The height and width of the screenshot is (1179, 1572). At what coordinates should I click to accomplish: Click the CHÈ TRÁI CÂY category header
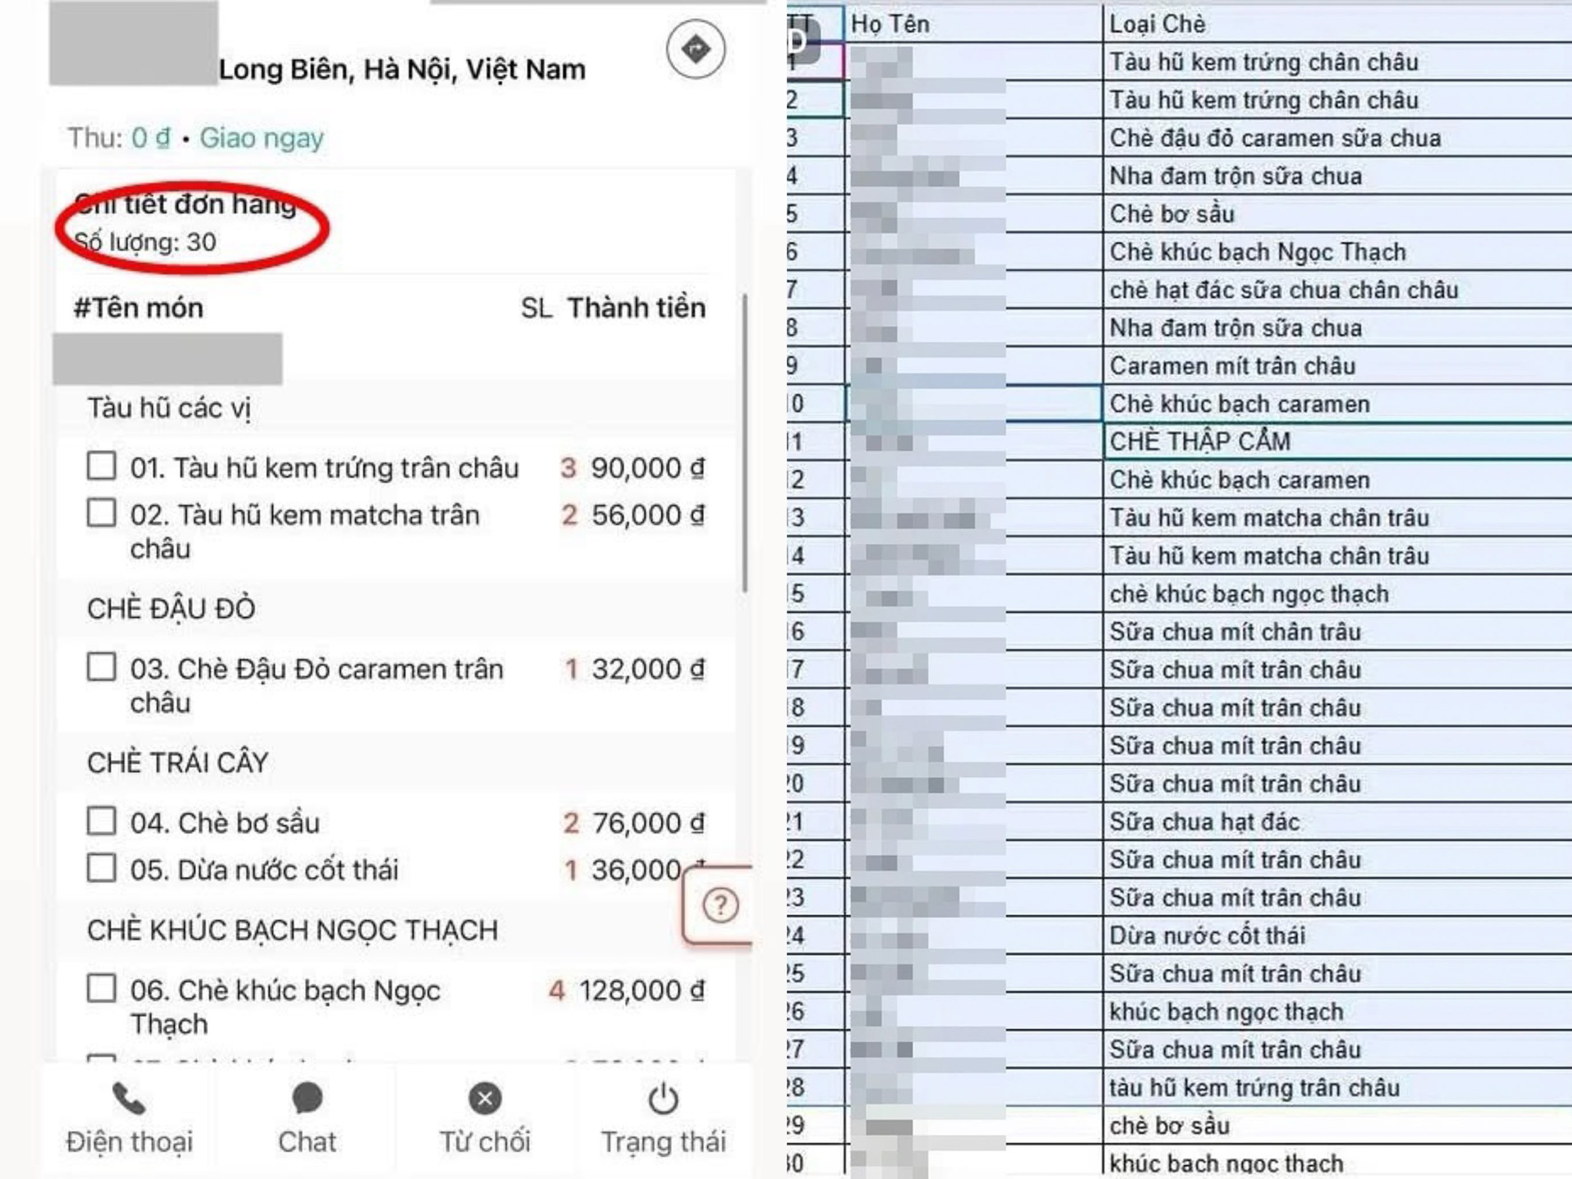pos(177,762)
